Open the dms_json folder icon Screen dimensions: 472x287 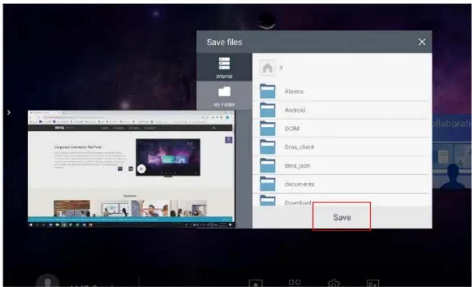268,166
